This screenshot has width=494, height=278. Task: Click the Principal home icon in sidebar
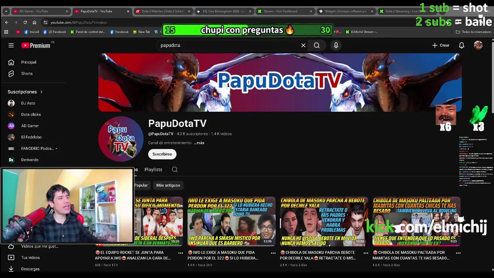[11, 62]
